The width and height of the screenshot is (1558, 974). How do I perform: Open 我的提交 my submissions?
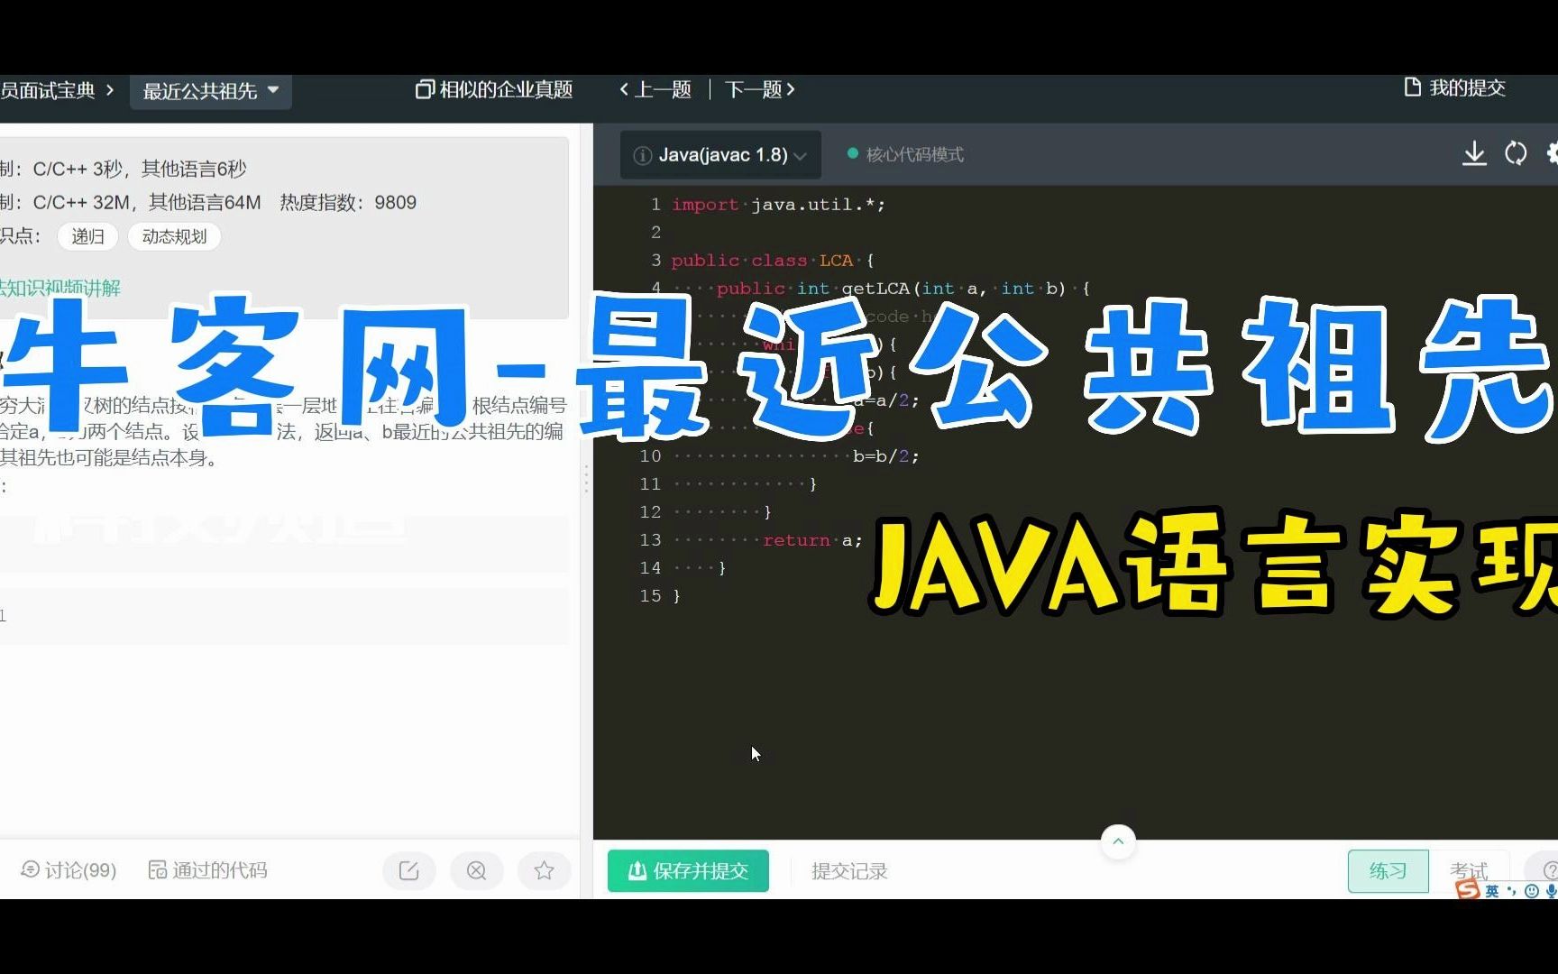point(1455,87)
